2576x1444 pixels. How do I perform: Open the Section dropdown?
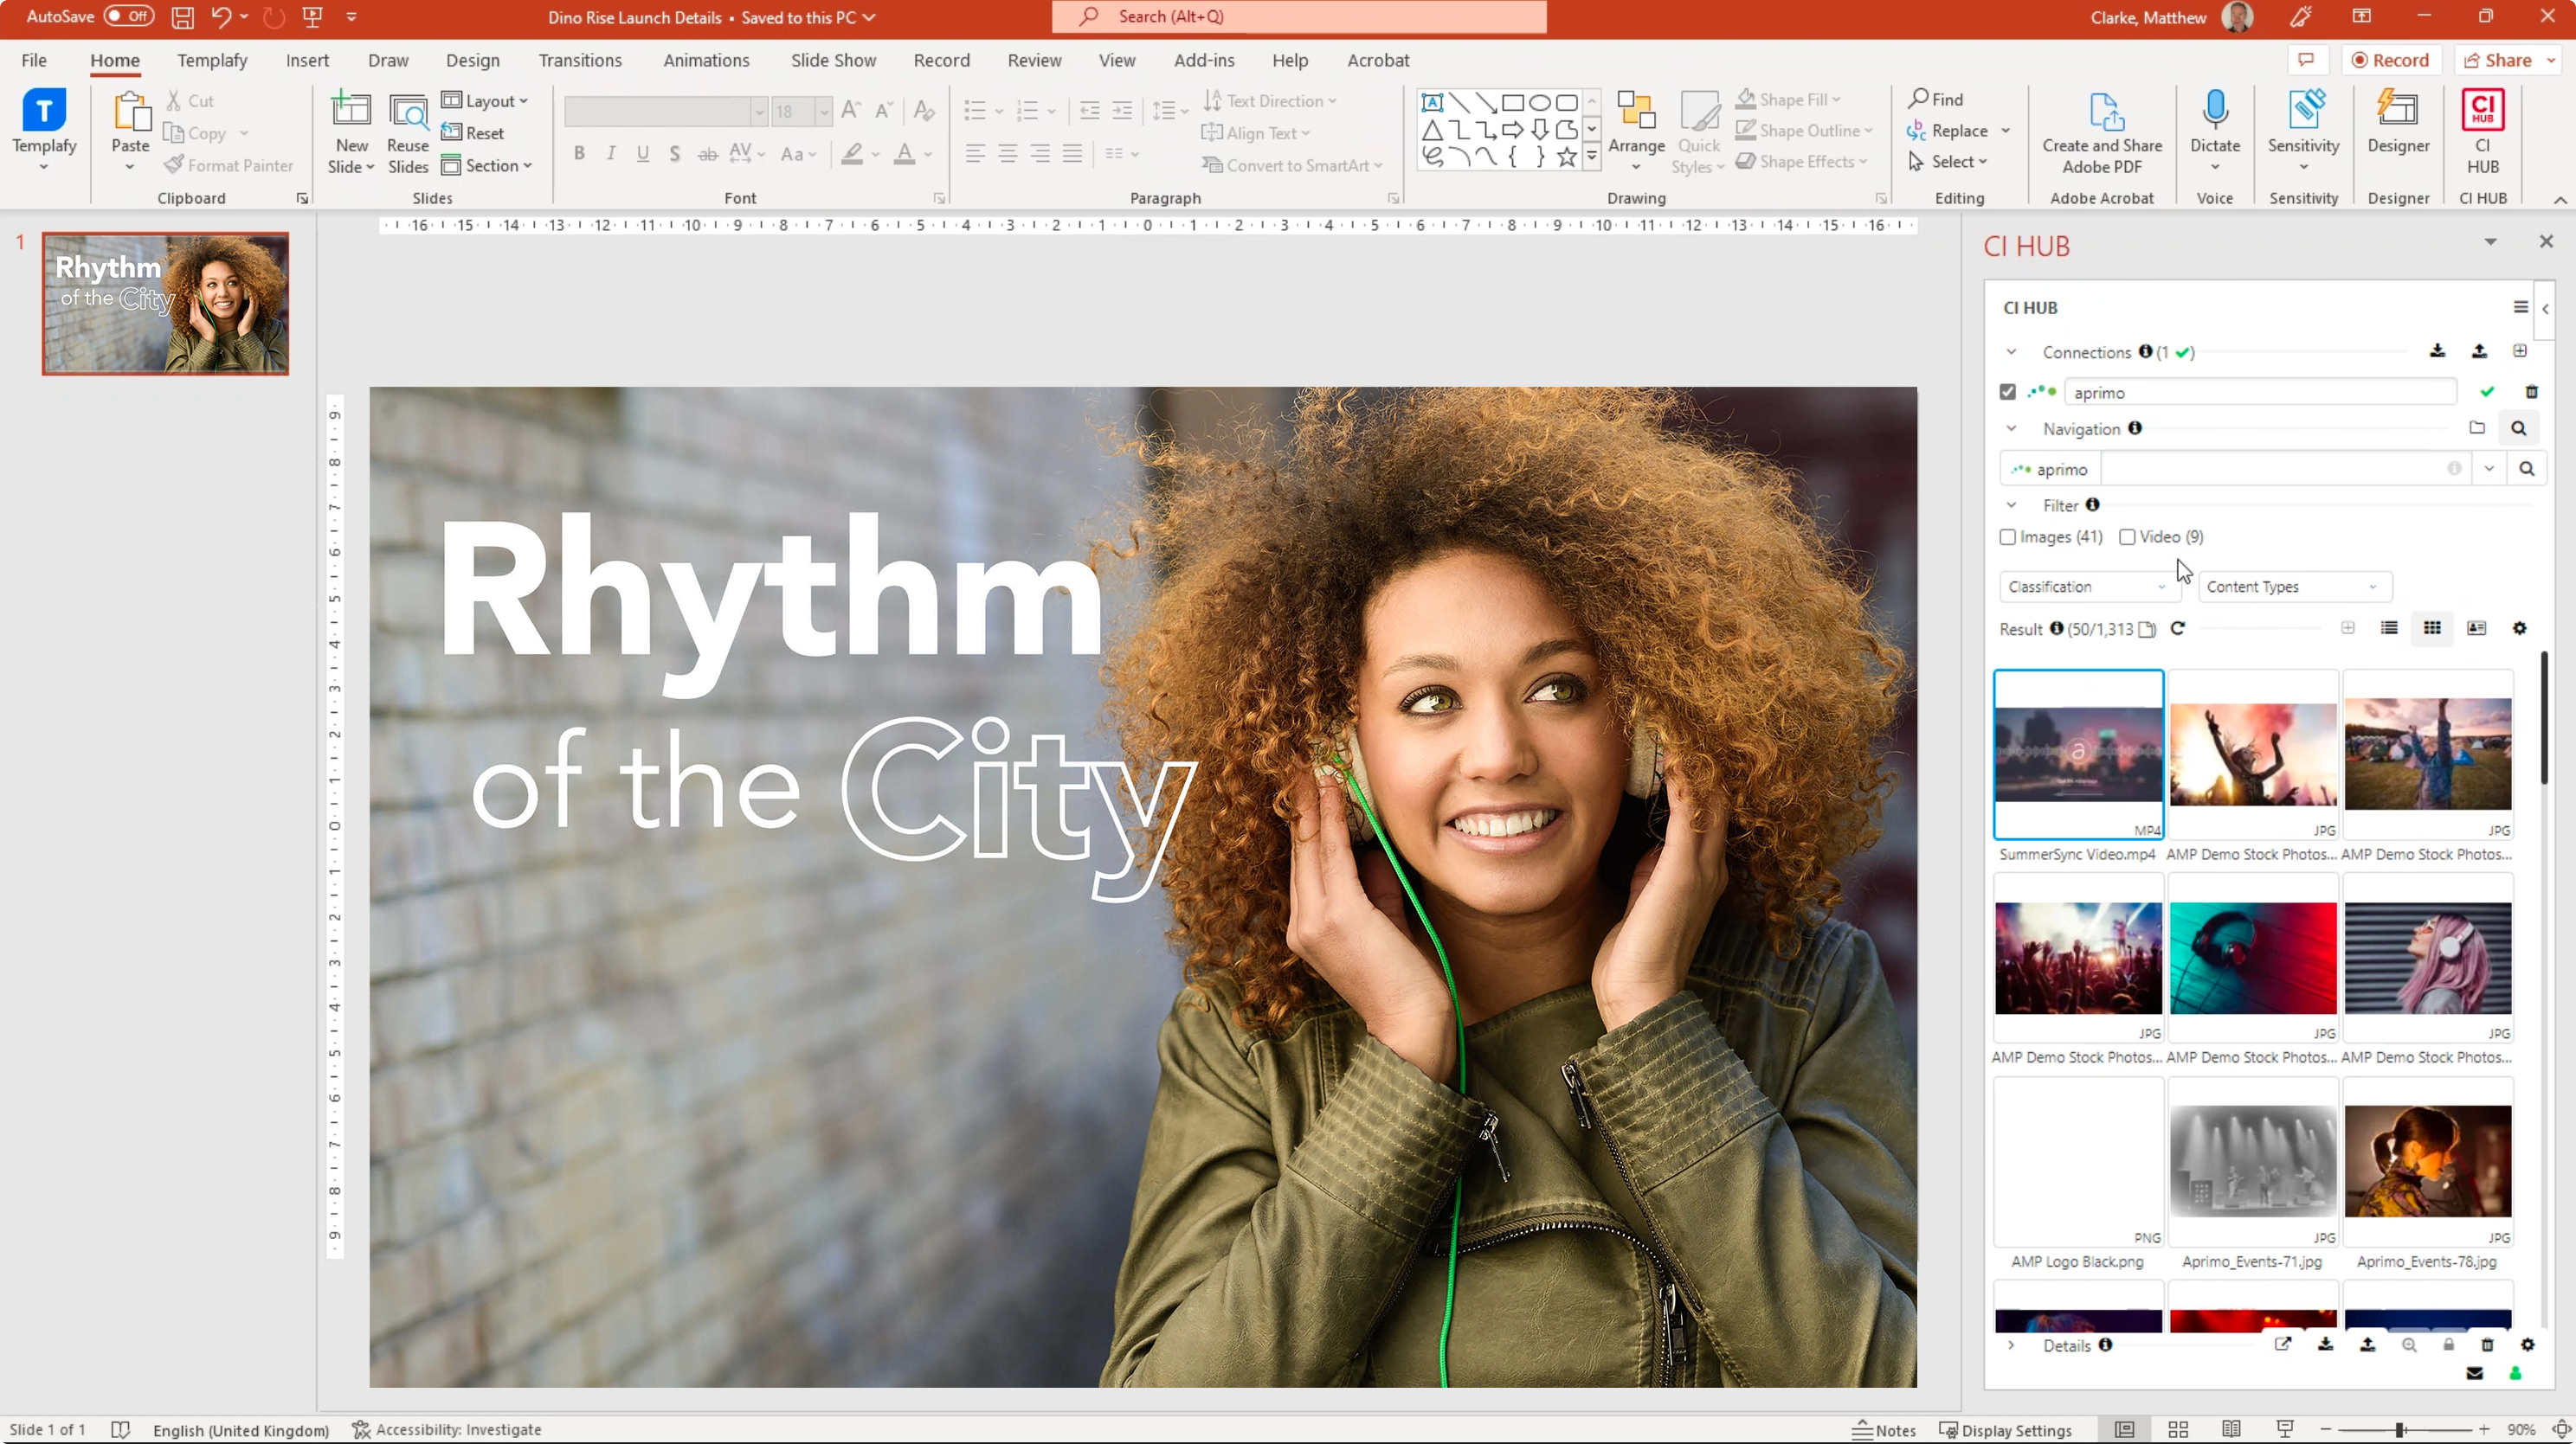pos(486,165)
